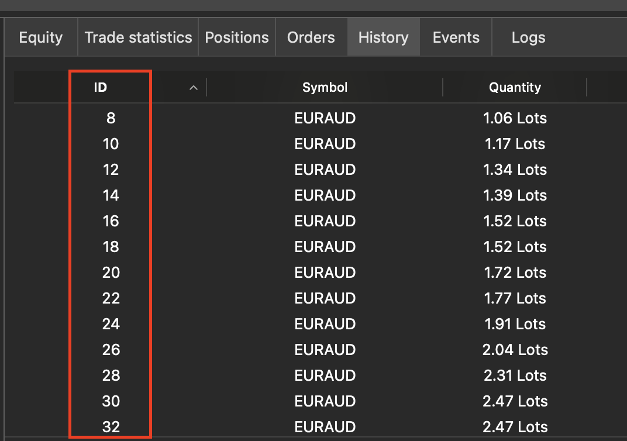Click EURAUD symbol in ID 20 row
The image size is (627, 441).
(x=325, y=273)
